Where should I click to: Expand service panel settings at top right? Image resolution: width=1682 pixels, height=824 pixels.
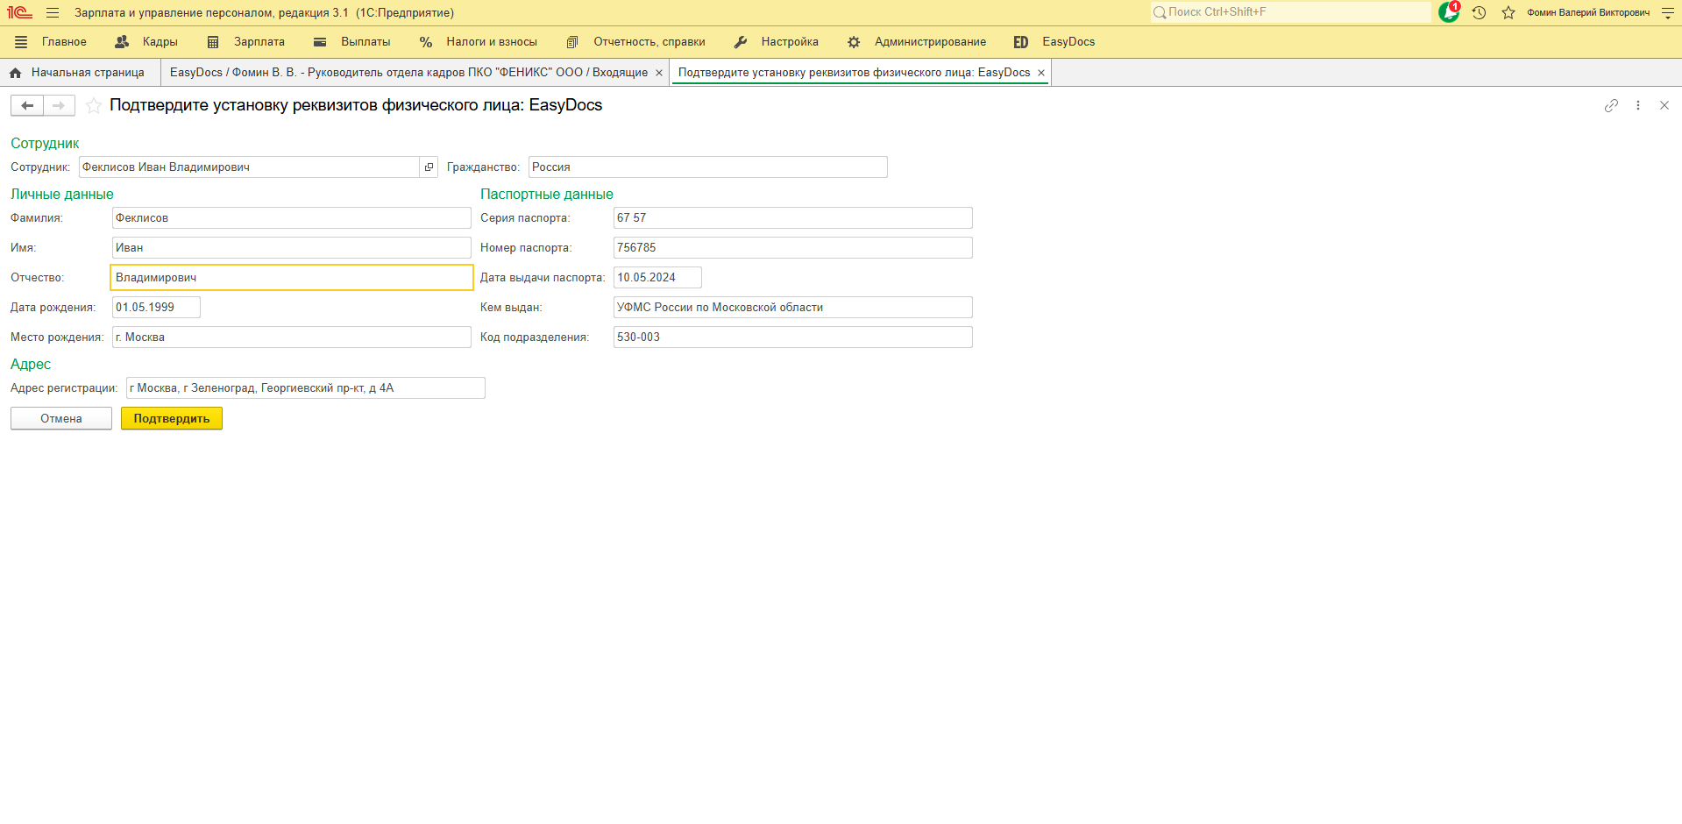tap(1667, 13)
